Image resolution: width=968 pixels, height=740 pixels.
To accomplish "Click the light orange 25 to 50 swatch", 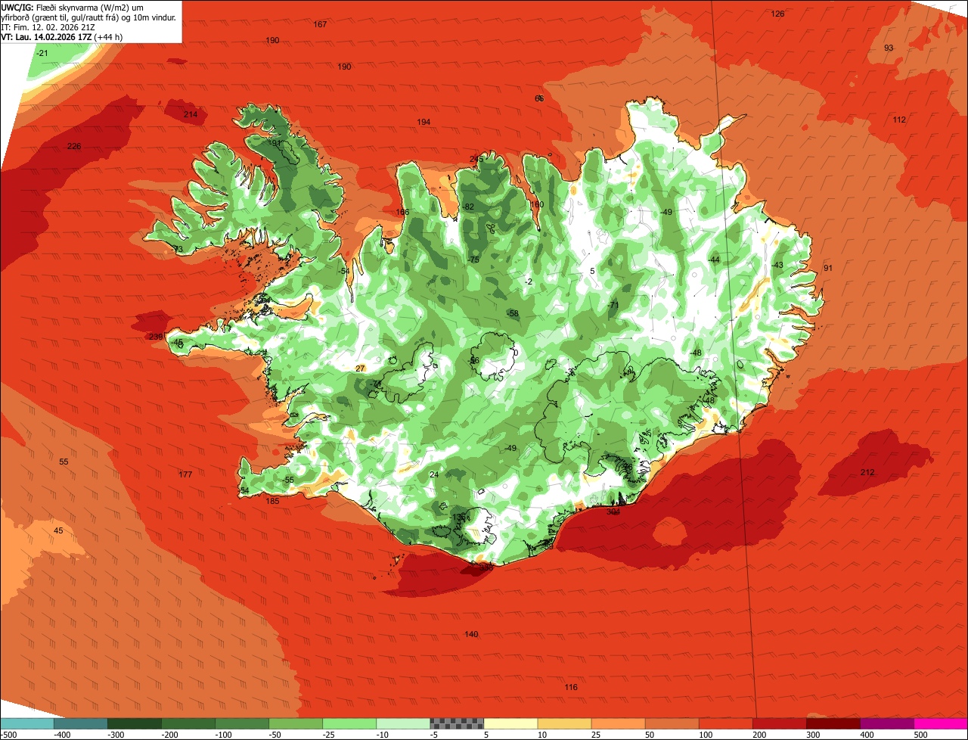I will click(618, 723).
